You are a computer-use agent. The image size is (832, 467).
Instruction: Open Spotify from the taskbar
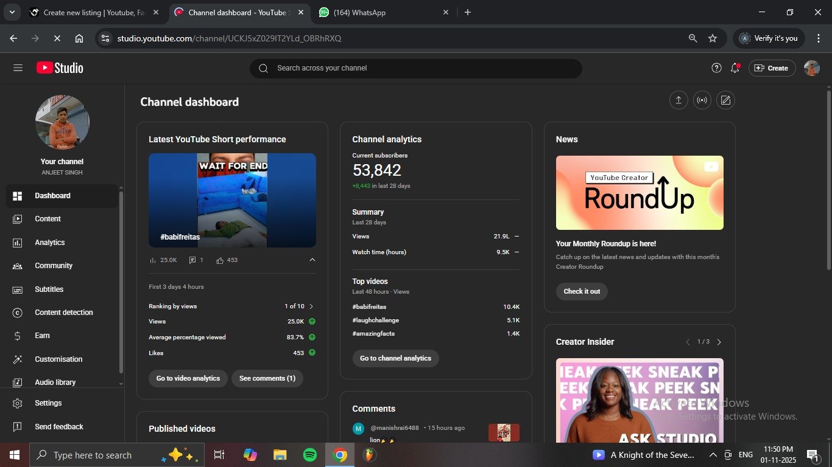point(309,455)
